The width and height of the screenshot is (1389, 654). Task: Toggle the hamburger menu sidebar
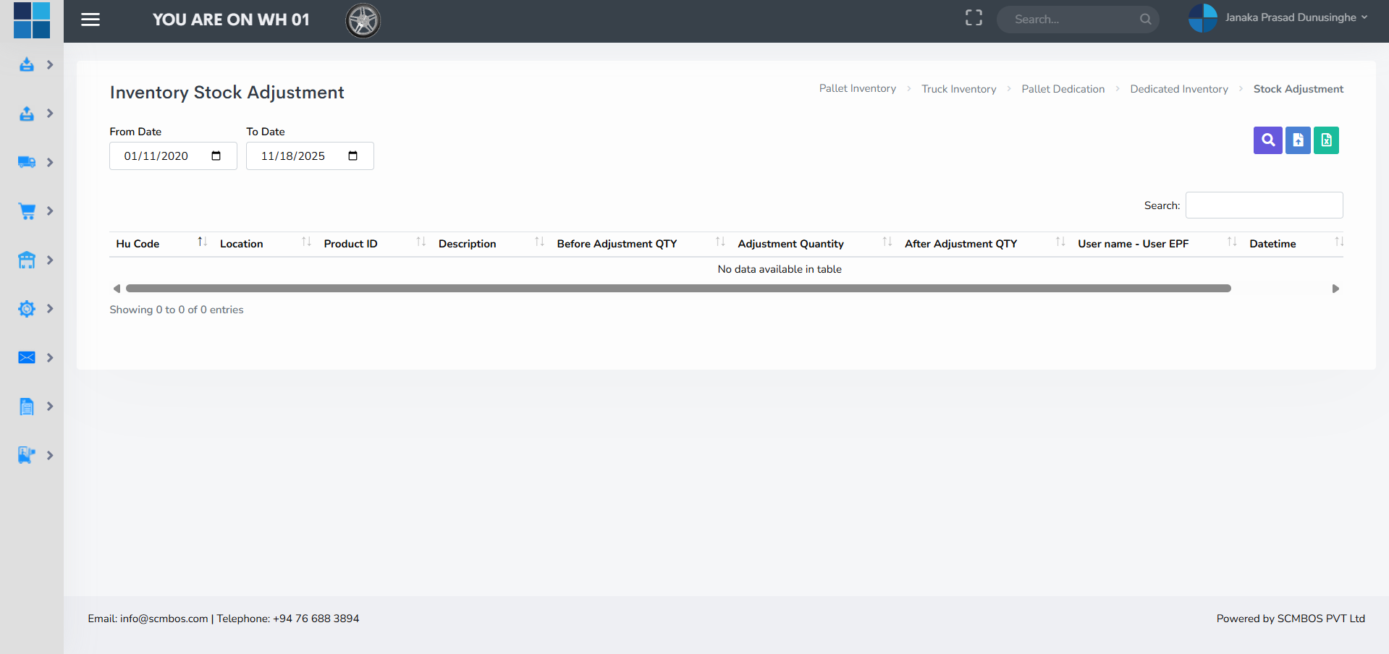[90, 20]
